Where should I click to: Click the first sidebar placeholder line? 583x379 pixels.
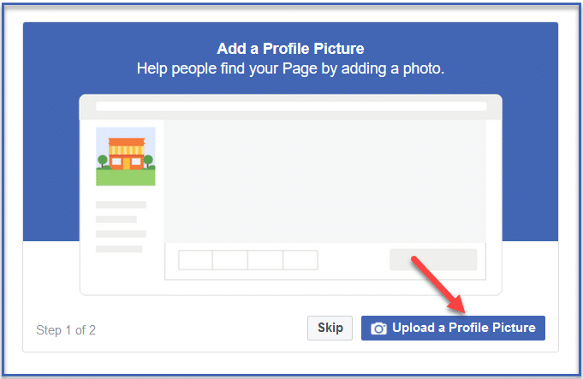[x=121, y=205]
